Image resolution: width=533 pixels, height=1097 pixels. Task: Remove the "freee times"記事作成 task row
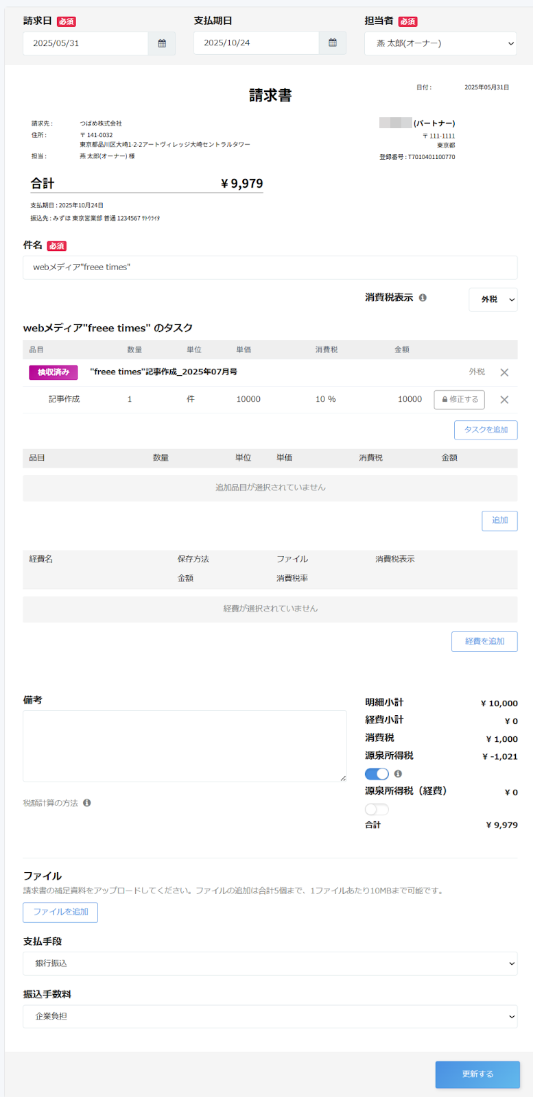click(504, 372)
